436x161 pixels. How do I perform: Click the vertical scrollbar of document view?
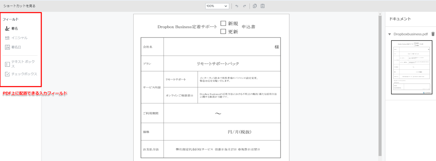[x=380, y=85]
